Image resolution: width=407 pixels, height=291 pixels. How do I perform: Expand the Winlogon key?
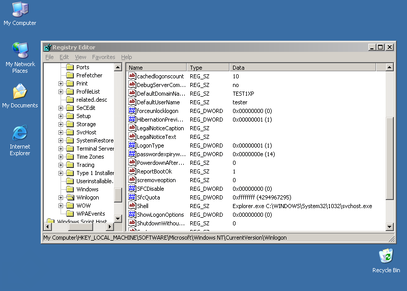(x=61, y=197)
